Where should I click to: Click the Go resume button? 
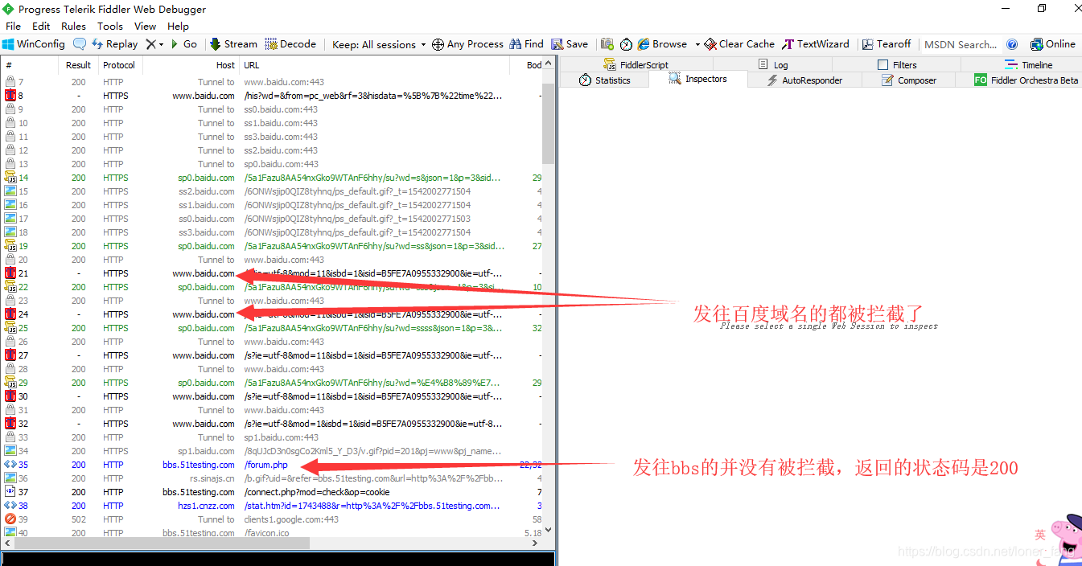(x=183, y=44)
